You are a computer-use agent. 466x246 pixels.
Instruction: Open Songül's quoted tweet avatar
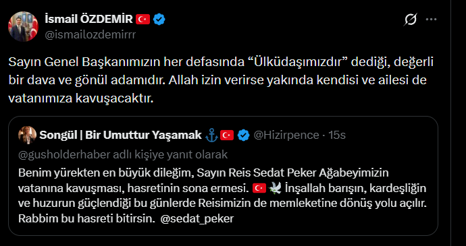point(27,135)
